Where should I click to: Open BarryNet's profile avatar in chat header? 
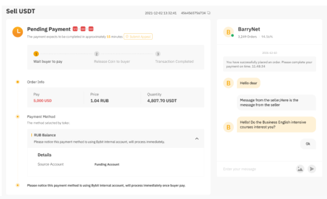pyautogui.click(x=228, y=32)
